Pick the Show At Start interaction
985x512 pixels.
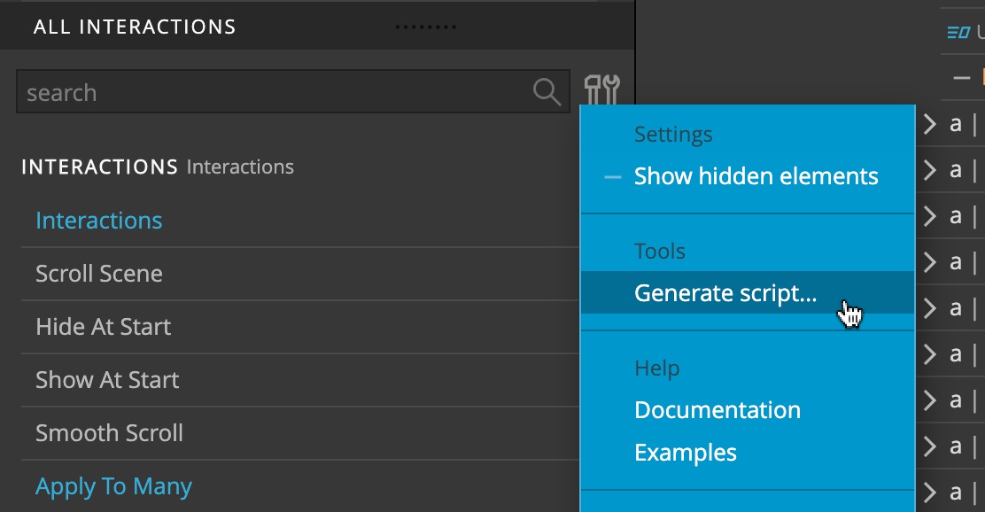coord(300,380)
